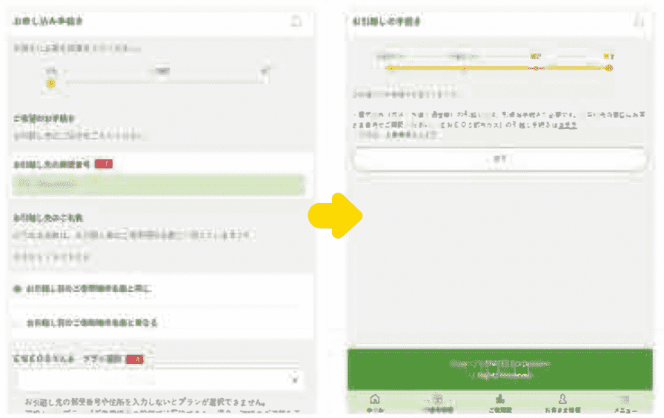Click the red required badge beside postal code
The width and height of the screenshot is (664, 418).
click(103, 163)
